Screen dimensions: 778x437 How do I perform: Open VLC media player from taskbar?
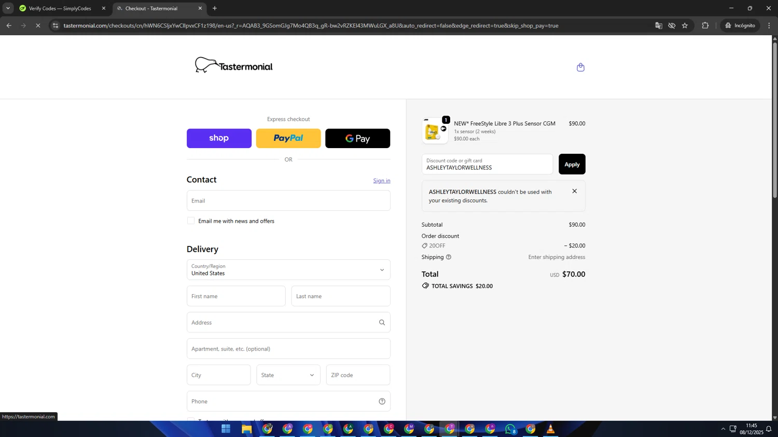(551, 429)
